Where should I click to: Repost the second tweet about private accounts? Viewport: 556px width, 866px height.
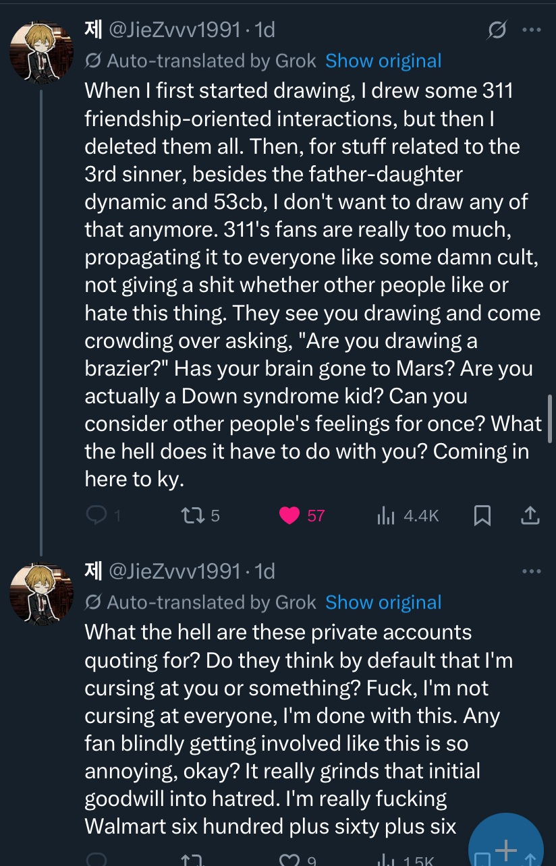191,860
